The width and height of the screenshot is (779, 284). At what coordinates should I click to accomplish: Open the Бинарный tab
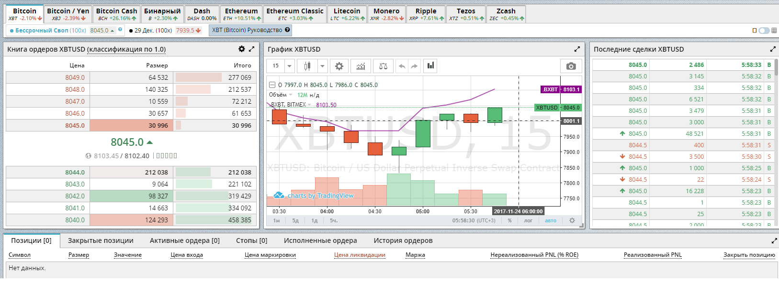(162, 14)
